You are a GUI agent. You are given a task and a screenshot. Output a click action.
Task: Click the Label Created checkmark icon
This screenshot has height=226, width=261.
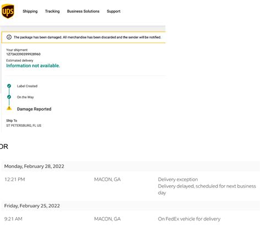click(x=9, y=86)
